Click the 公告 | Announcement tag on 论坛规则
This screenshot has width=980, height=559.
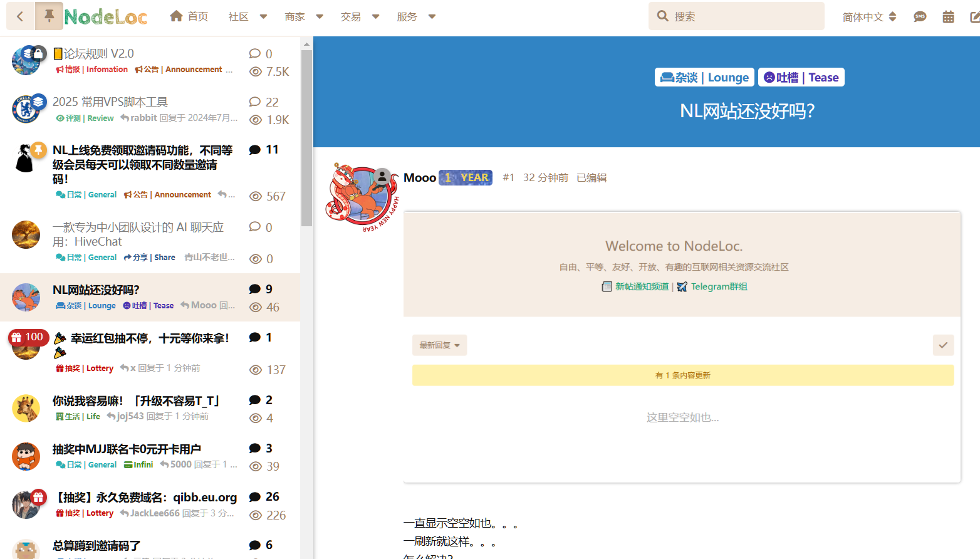click(x=179, y=70)
